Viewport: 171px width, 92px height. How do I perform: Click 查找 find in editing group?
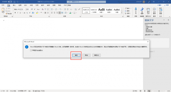(127, 8)
